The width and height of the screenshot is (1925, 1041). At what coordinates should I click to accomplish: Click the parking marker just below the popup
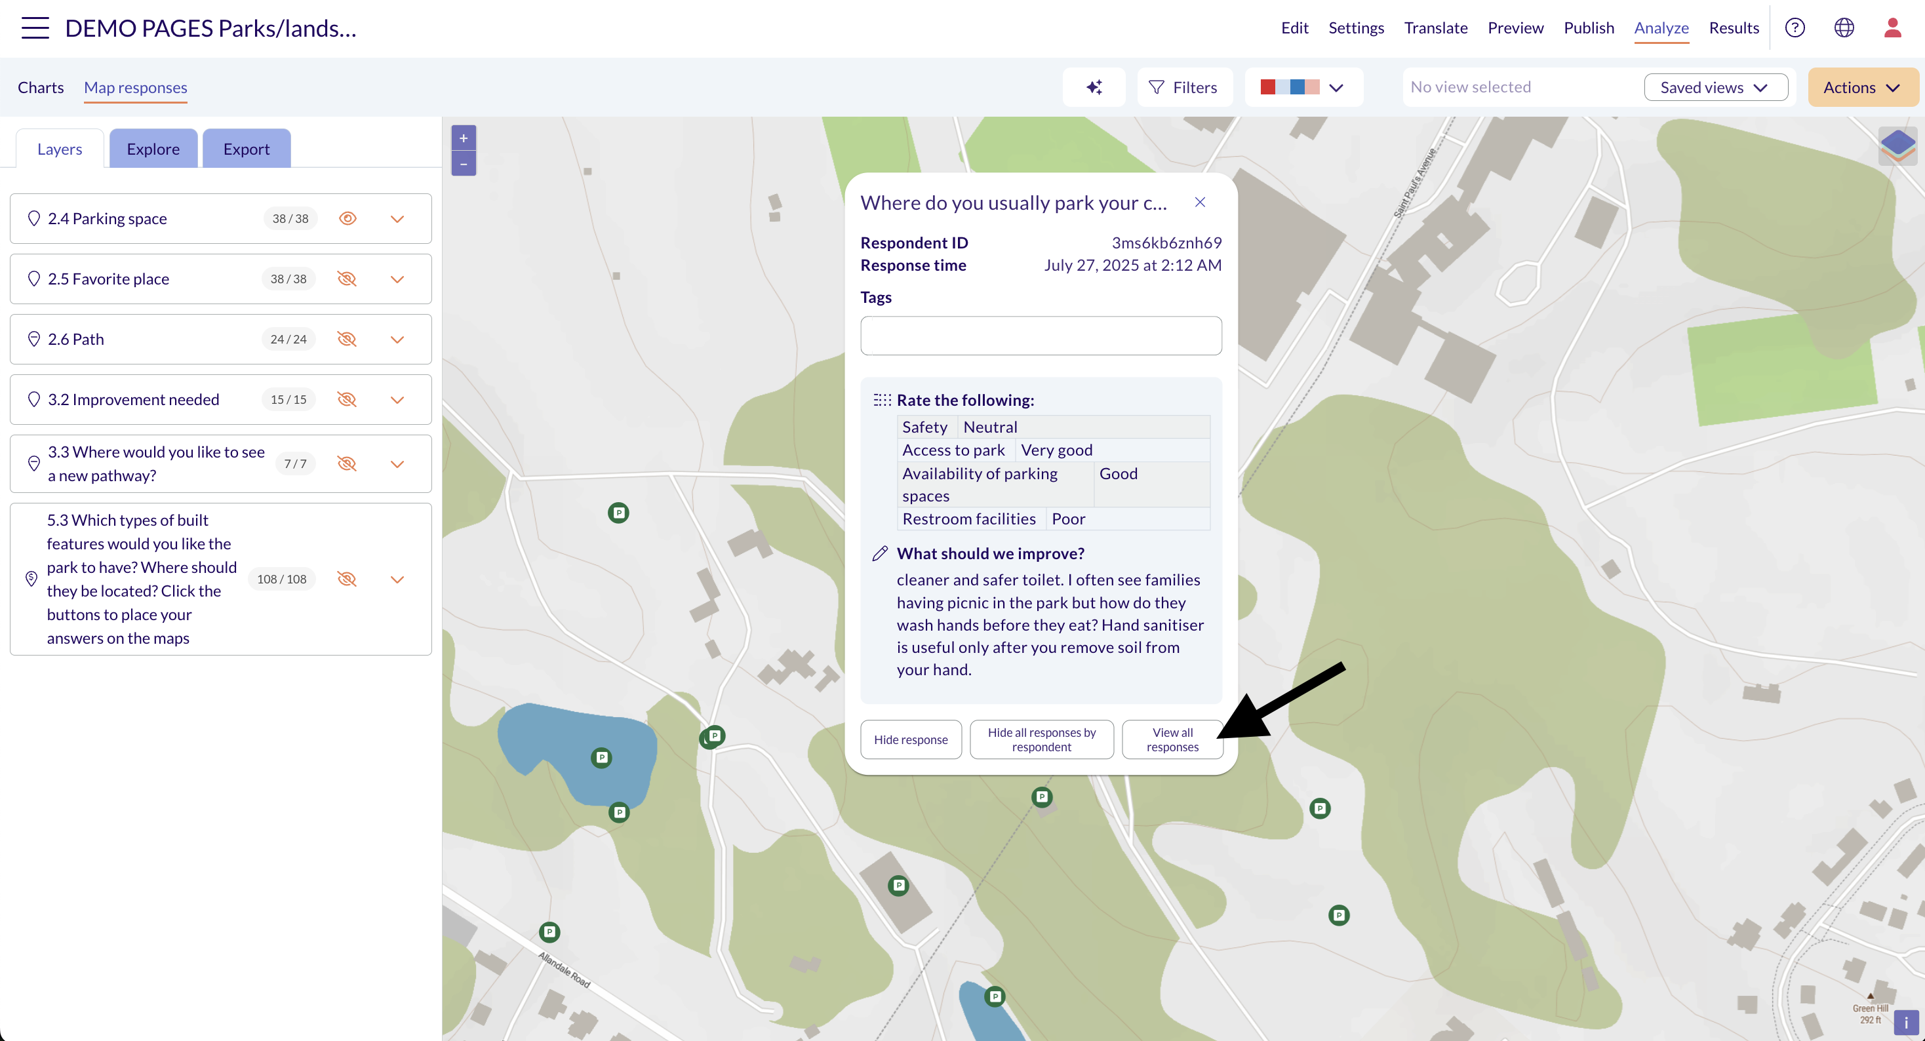point(1042,796)
